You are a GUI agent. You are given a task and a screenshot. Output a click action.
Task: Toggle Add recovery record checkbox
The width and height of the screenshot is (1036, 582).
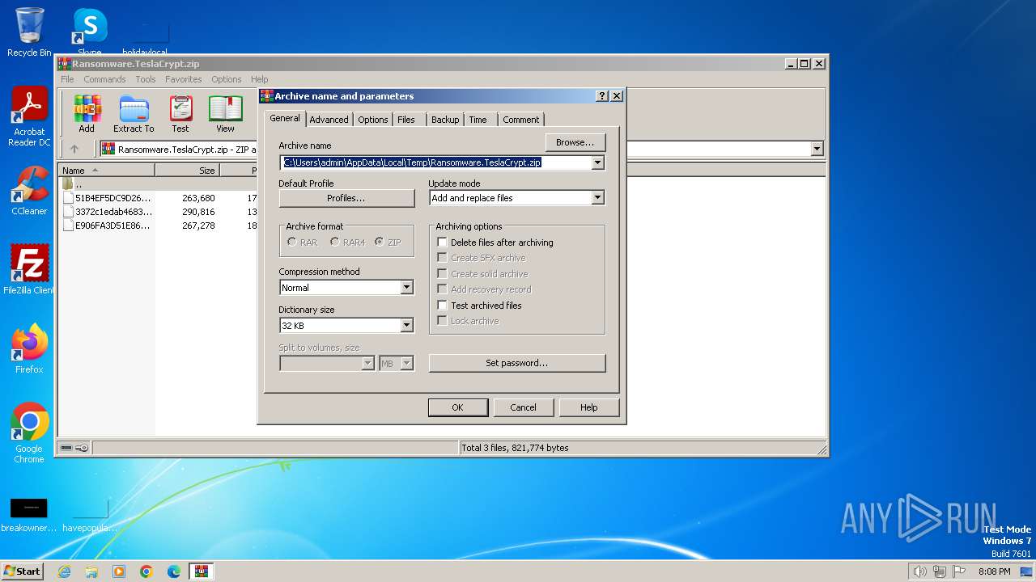point(442,289)
